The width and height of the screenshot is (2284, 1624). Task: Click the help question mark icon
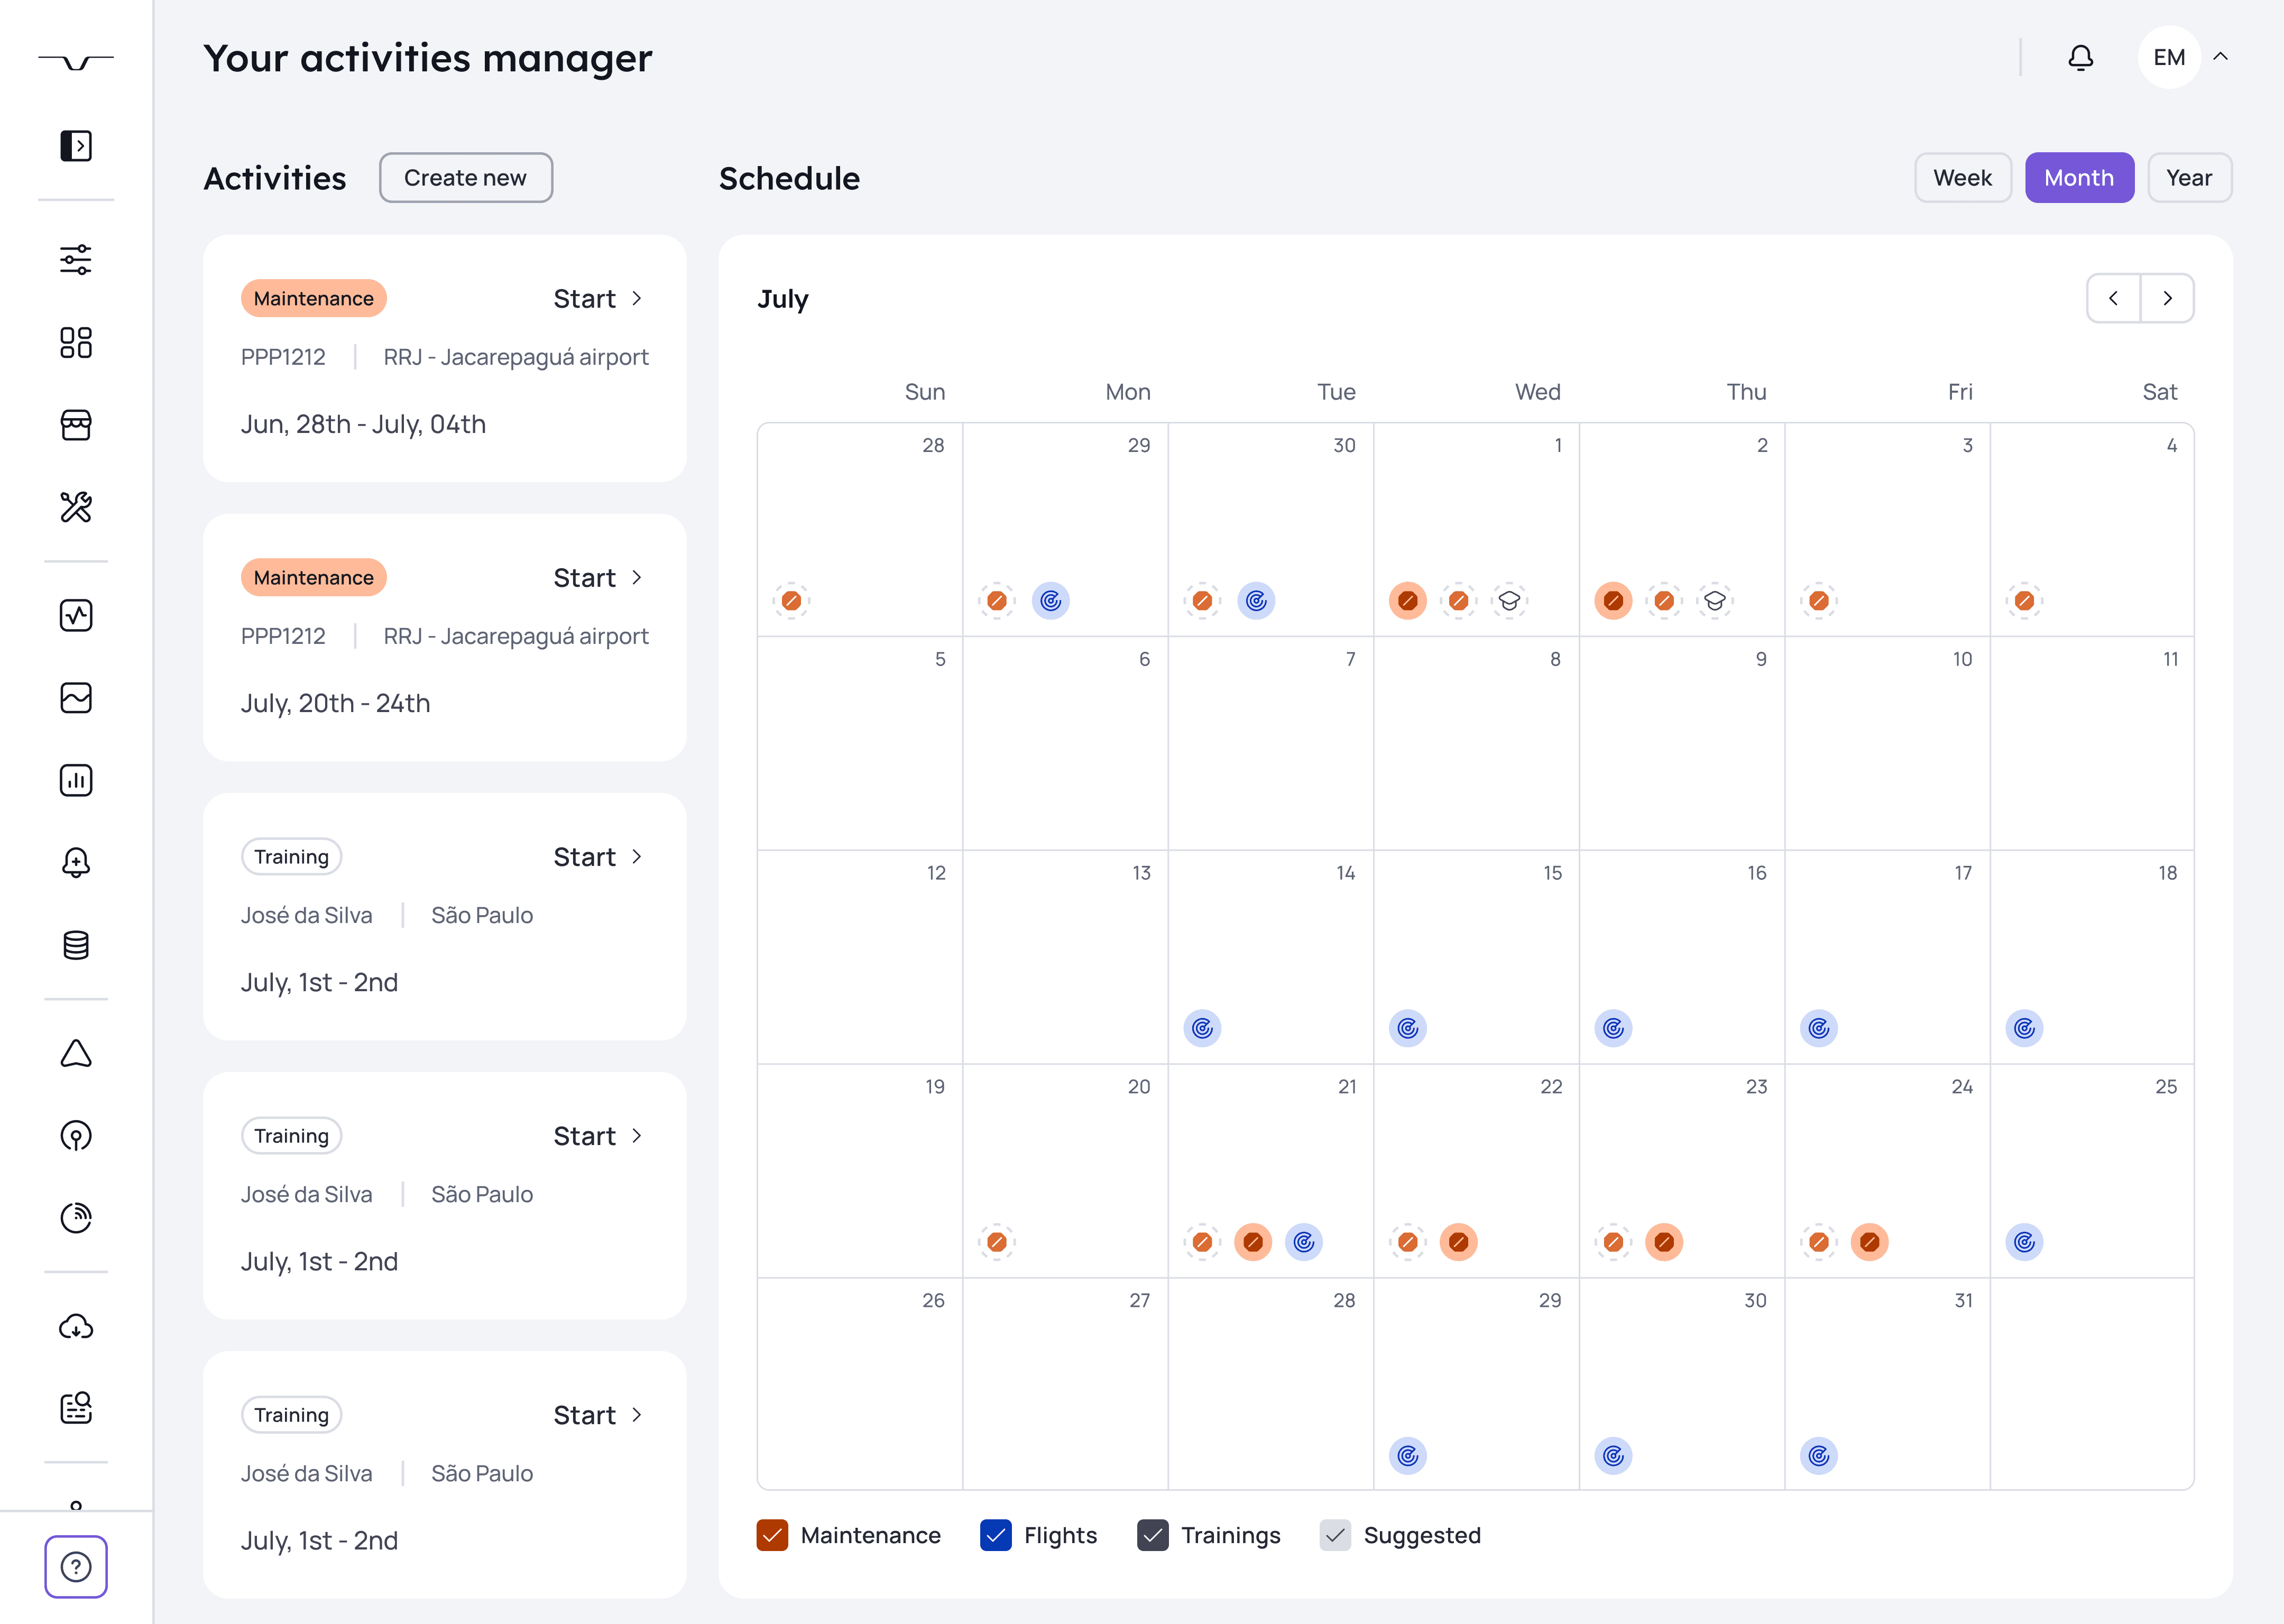pos(76,1567)
